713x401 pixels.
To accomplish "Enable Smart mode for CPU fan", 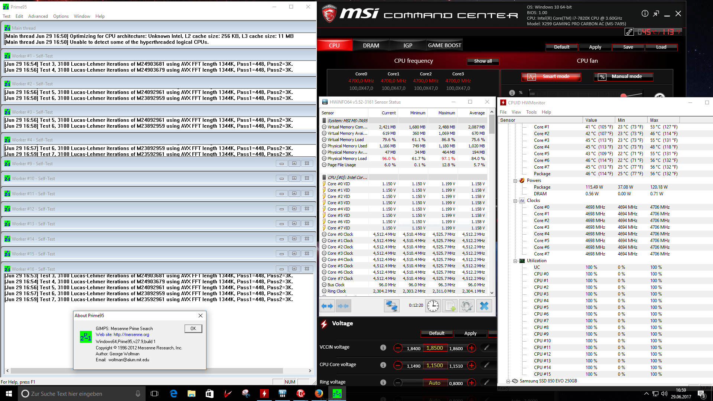I will [x=551, y=76].
